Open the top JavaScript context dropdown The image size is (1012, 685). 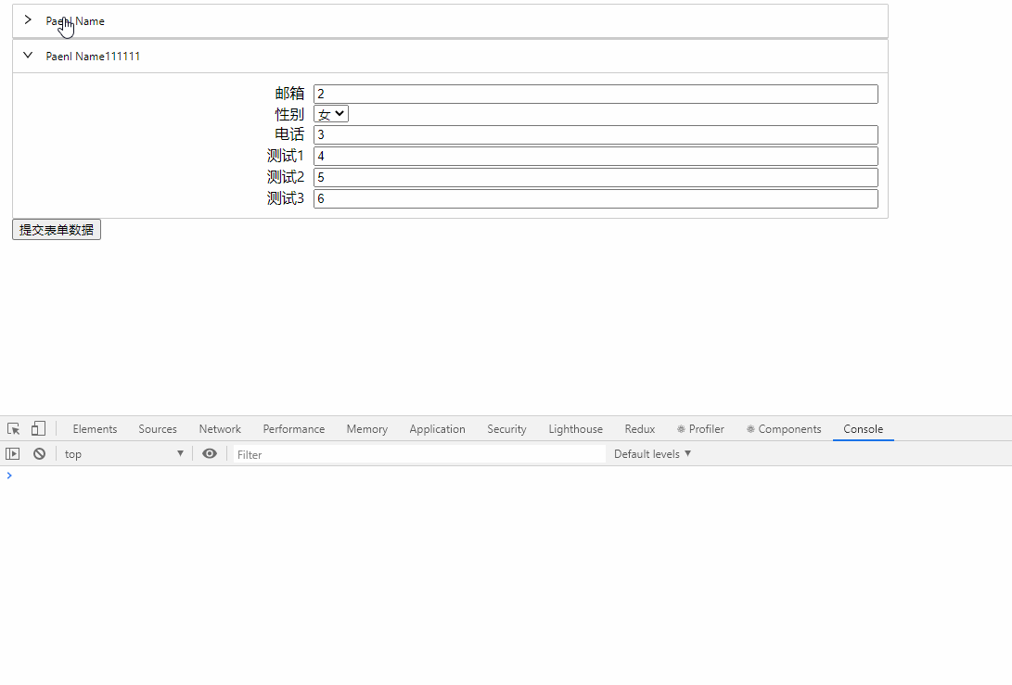(x=124, y=454)
